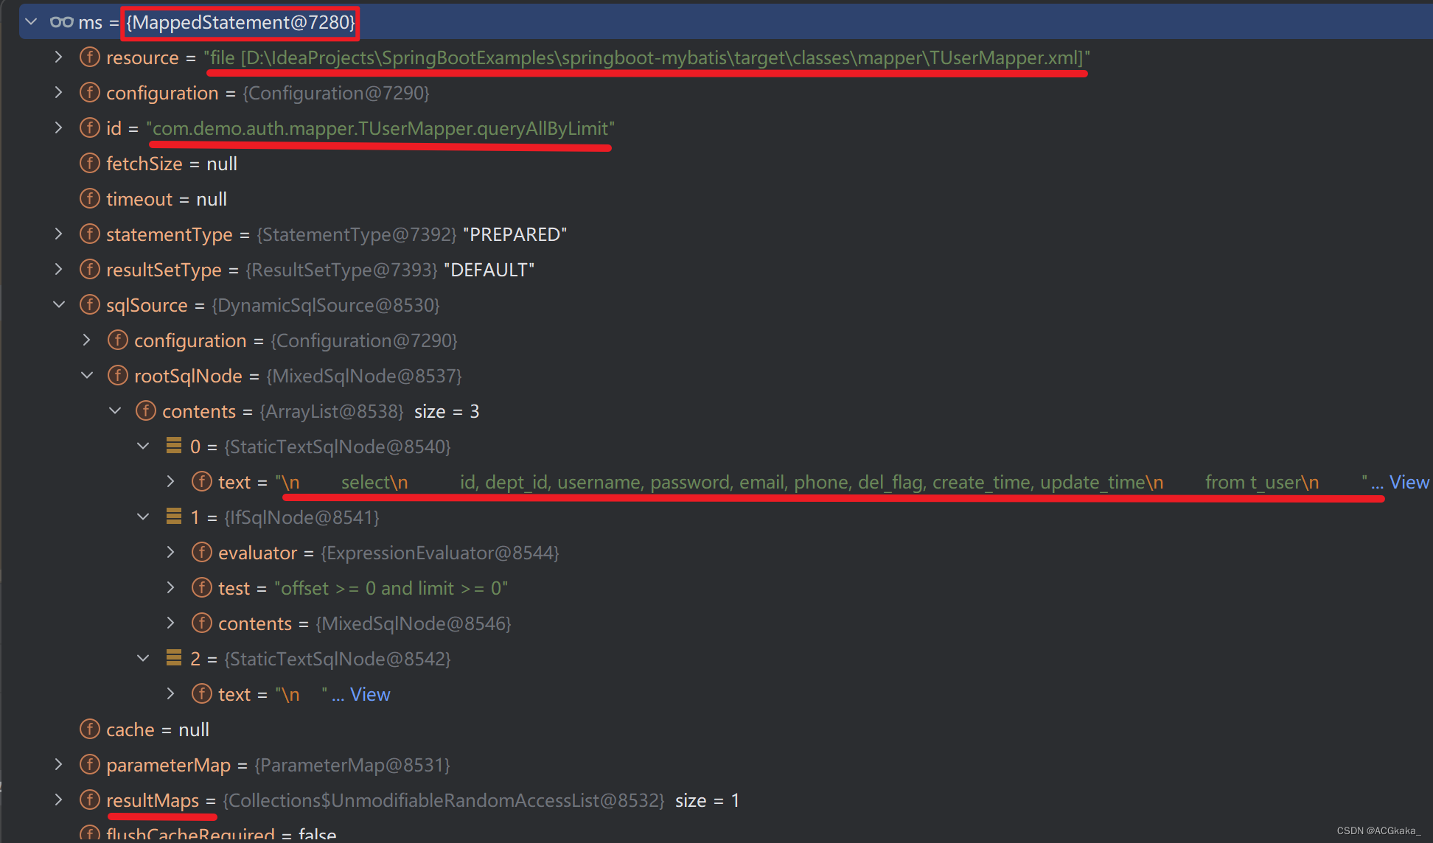
Task: Select the timeout = null row
Action: (166, 199)
